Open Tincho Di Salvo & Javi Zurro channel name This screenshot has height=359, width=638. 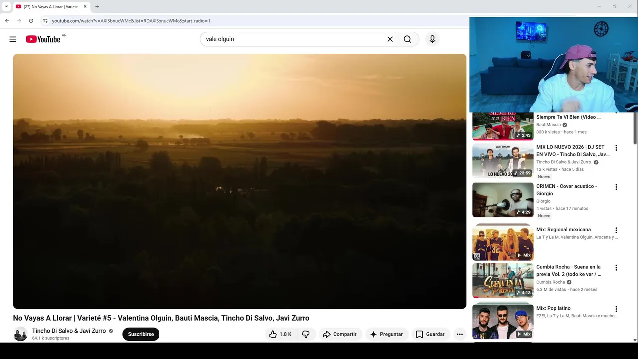(69, 331)
